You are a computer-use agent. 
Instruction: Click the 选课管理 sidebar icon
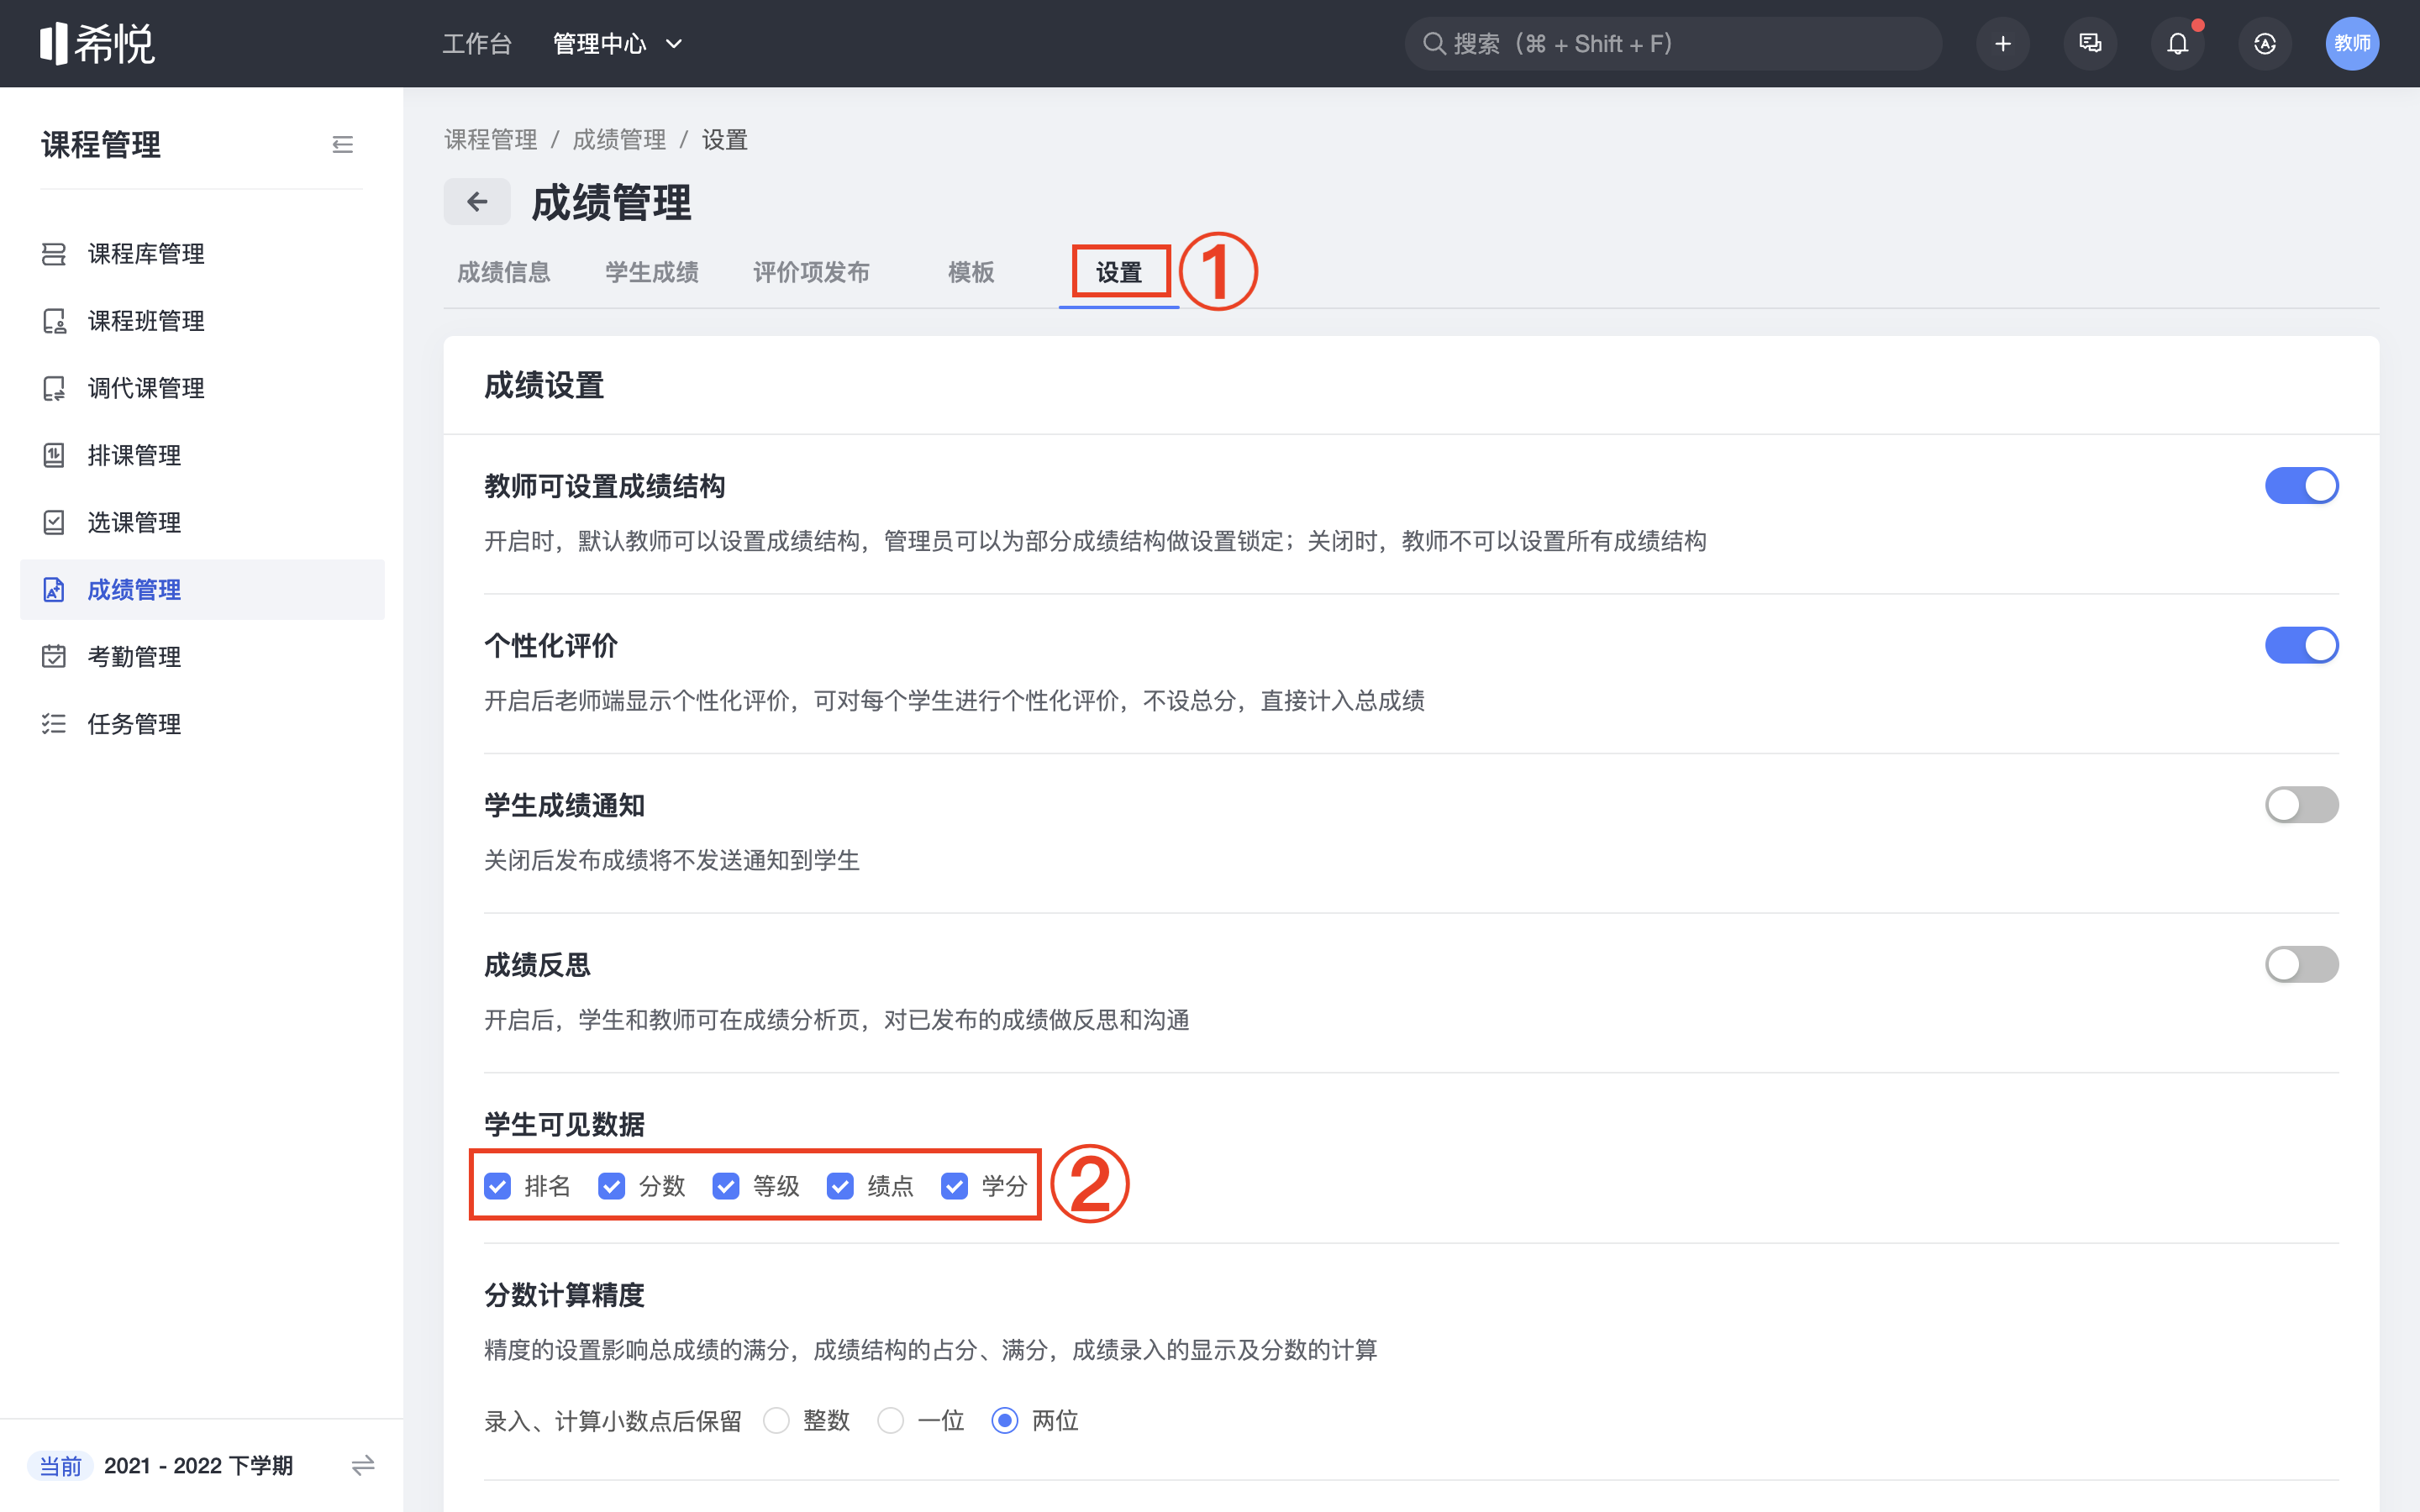[x=54, y=522]
